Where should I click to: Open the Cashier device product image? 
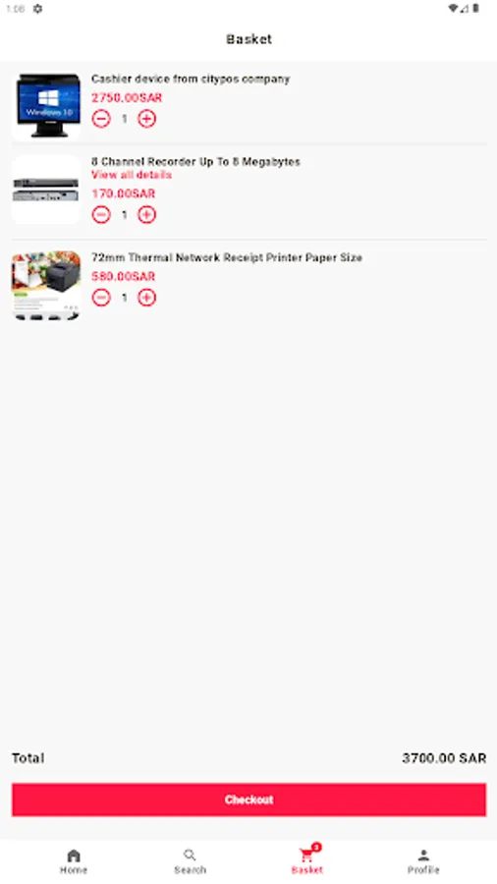[46, 105]
